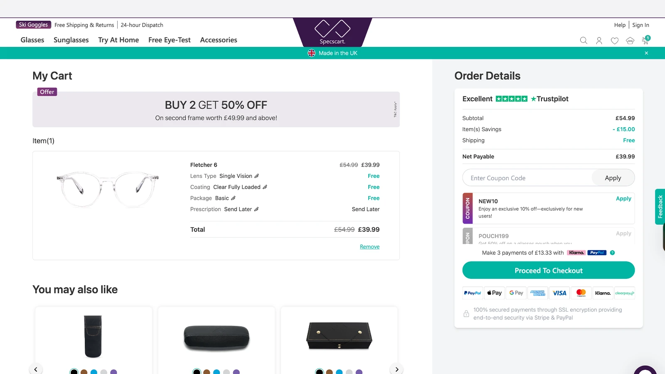
Task: Open the wishlist heart icon
Action: click(x=614, y=40)
